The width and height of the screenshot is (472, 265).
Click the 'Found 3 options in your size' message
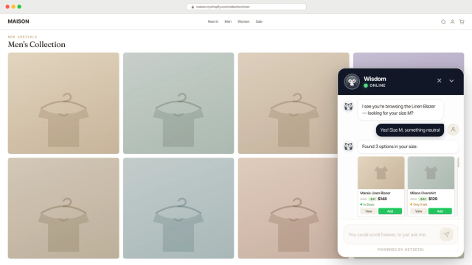click(408, 146)
